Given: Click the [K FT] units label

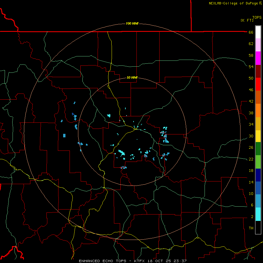Looking at the screenshot, I should point(247,20).
